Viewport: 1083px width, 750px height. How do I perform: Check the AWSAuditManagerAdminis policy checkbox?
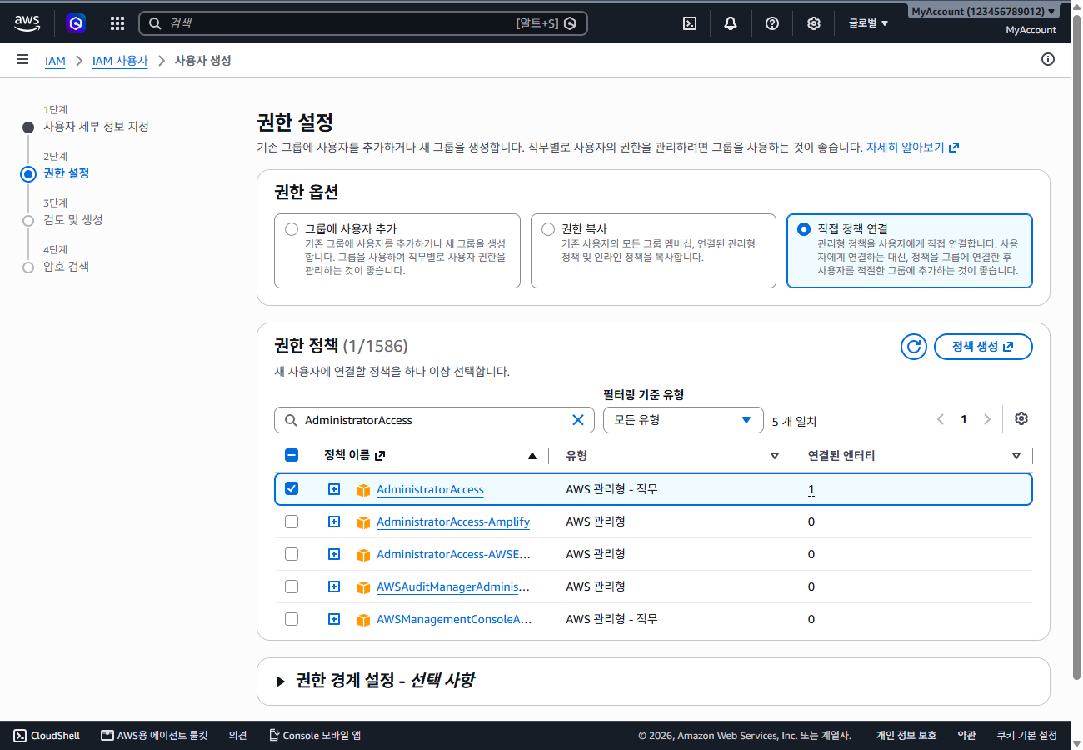(292, 587)
